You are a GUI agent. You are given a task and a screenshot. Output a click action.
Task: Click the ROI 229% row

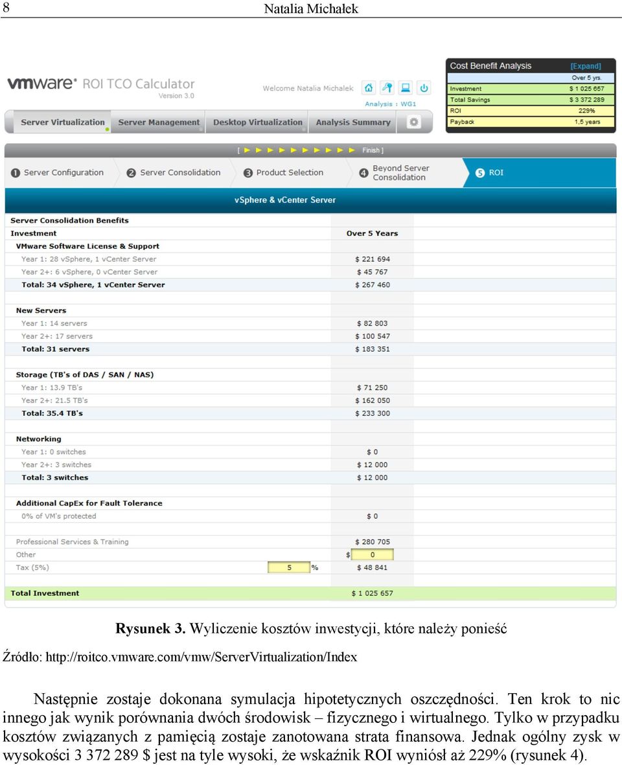coord(531,111)
